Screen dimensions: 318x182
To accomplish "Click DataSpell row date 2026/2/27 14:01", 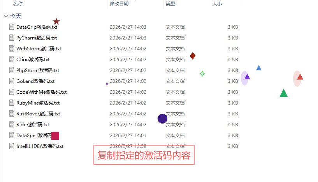I will click(x=128, y=136).
